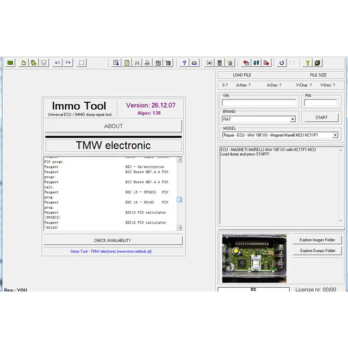Click the blue refresh arrow icon
The image size is (348, 348).
point(282,63)
